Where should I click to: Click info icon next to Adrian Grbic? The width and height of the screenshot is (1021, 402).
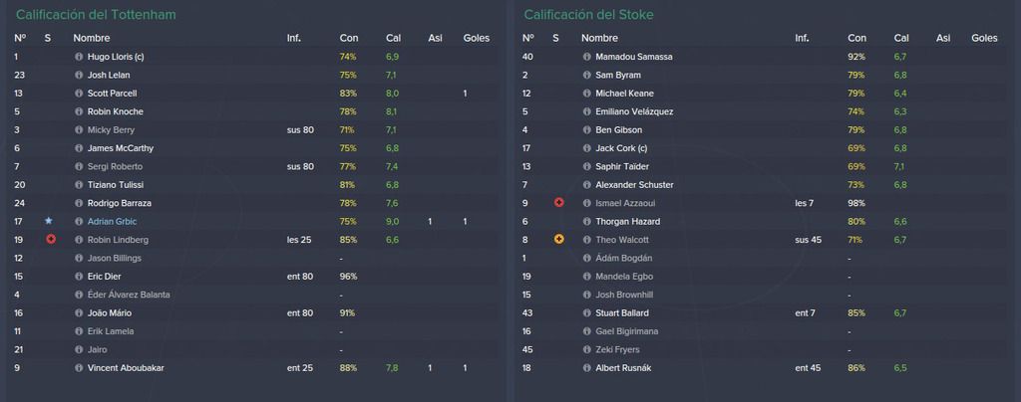[x=79, y=222]
